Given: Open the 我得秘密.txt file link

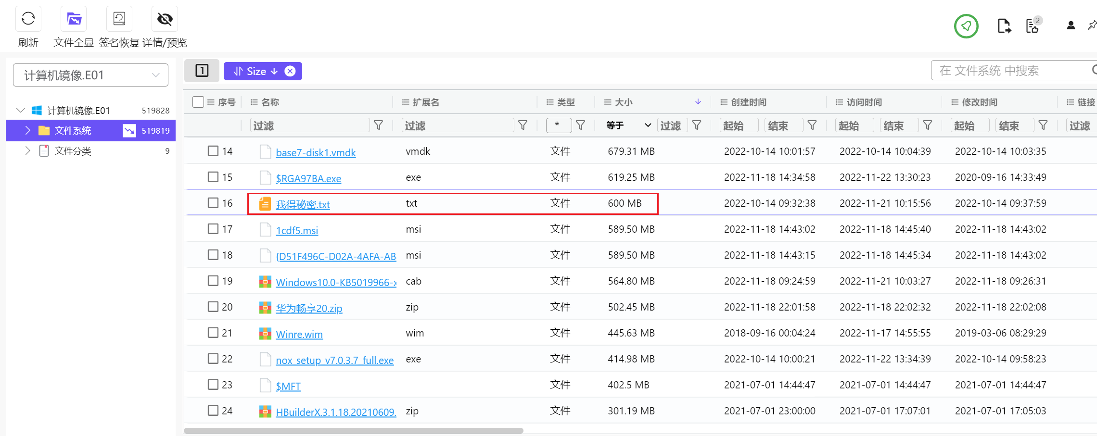Looking at the screenshot, I should tap(303, 204).
